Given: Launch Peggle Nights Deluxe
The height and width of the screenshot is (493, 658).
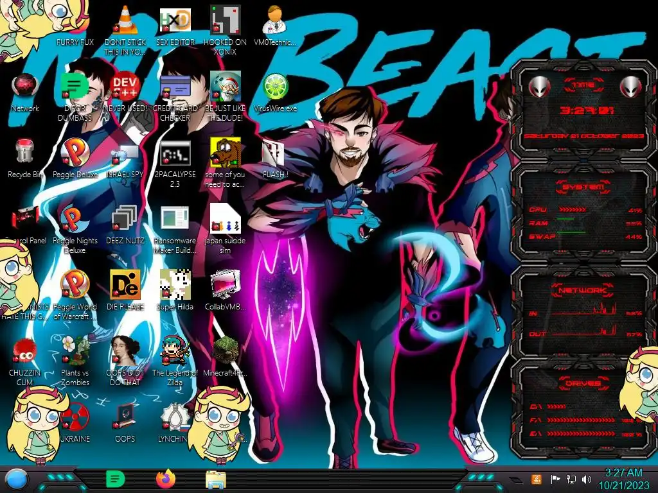Looking at the screenshot, I should click(75, 218).
